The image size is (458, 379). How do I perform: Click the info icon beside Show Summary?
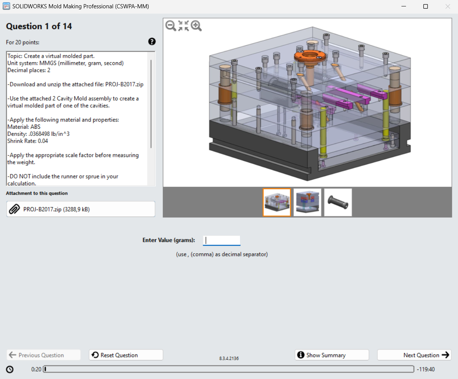pyautogui.click(x=300, y=355)
